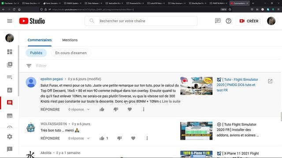
Task: Click the CRÉER button
Action: pos(249,21)
